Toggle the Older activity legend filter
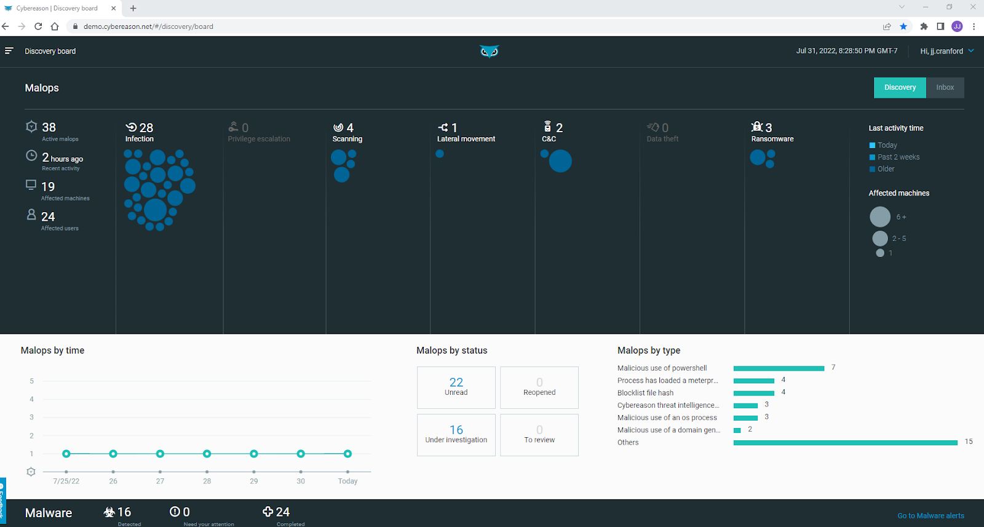Viewport: 984px width, 527px height. click(872, 169)
